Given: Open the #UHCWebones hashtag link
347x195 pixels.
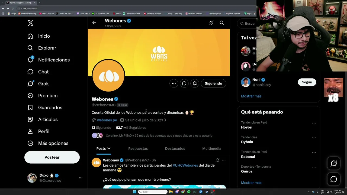Looking at the screenshot, I should point(185,165).
